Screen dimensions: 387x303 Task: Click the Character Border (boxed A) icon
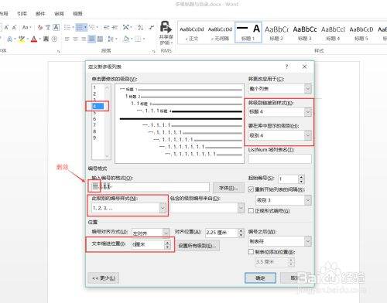[x=56, y=27]
